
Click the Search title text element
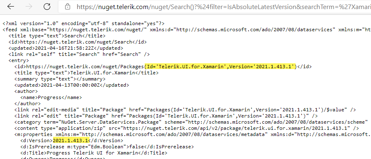pos(73,36)
